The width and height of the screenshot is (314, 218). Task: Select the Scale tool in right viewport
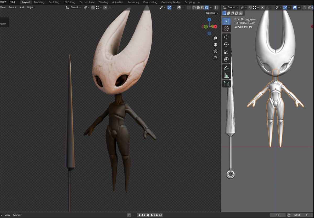click(x=226, y=52)
